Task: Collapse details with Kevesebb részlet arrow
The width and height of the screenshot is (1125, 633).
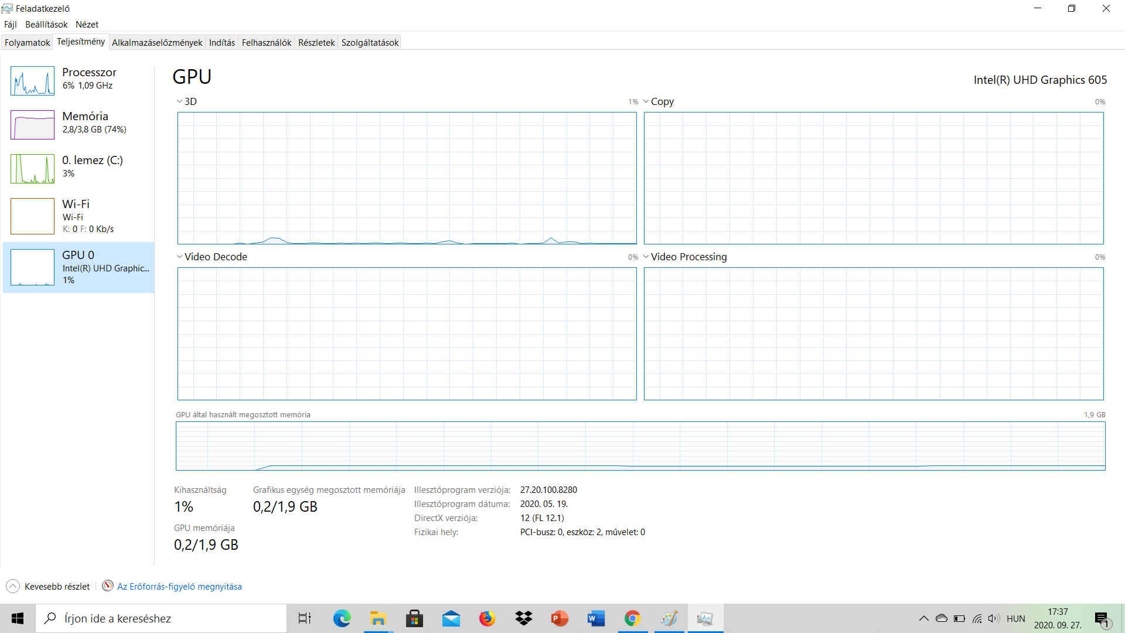Action: [x=13, y=586]
